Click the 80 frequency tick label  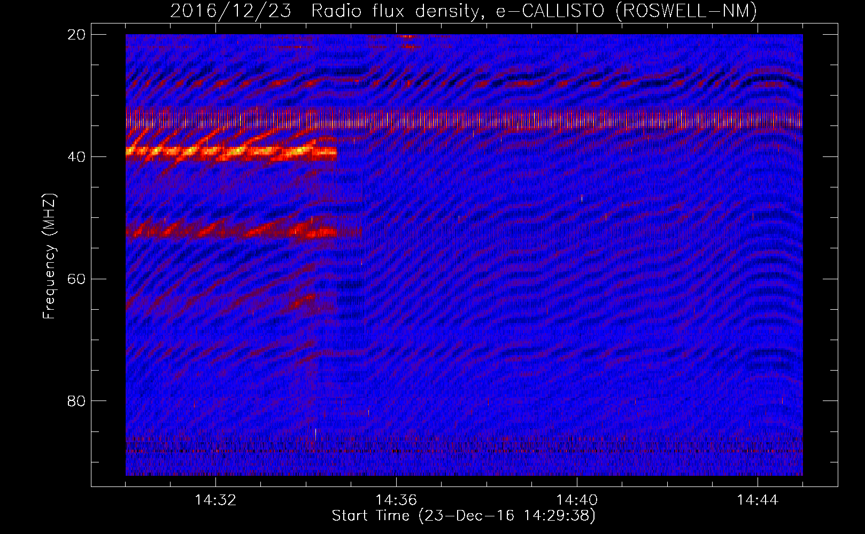76,401
